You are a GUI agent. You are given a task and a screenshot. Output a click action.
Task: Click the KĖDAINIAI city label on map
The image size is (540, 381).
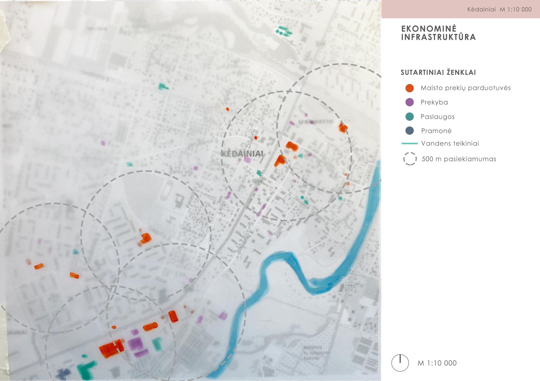click(242, 153)
